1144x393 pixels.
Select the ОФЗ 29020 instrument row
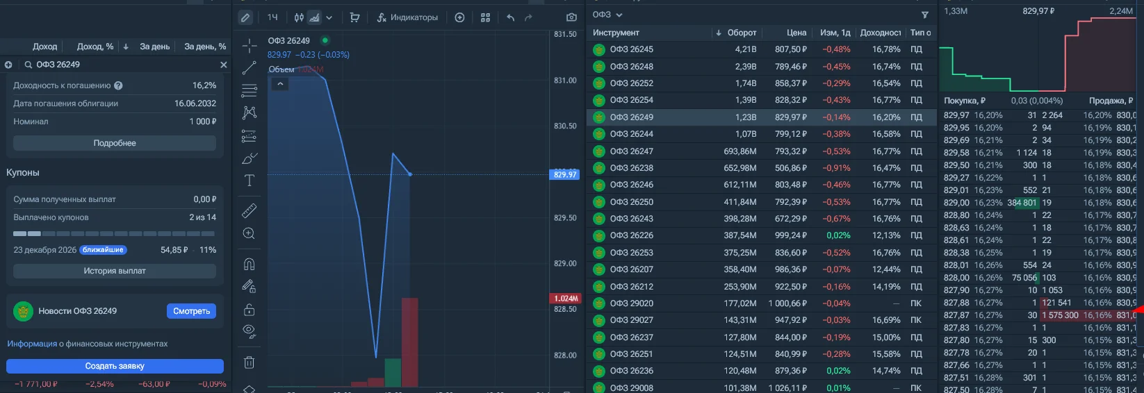[x=762, y=303]
